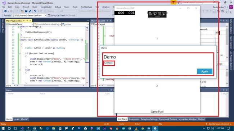Open the View menu
The image size is (234, 131).
coord(17,7)
